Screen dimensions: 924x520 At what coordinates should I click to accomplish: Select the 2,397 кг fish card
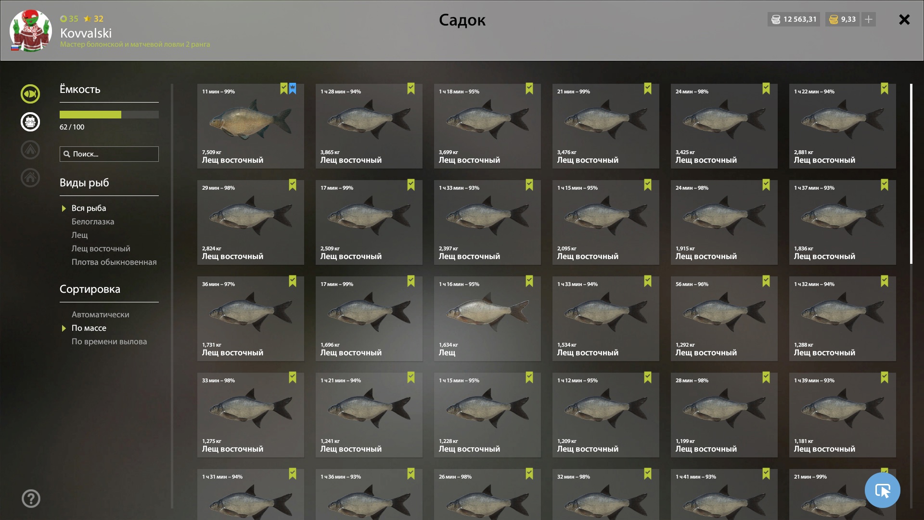click(488, 222)
